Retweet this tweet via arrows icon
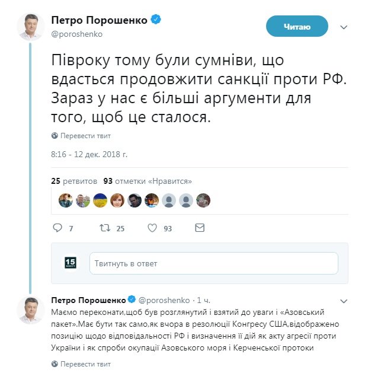 point(104,228)
